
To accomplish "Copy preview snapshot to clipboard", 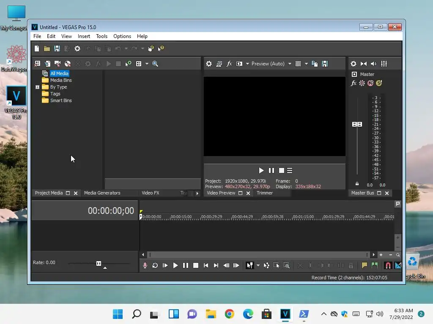I will [315, 64].
